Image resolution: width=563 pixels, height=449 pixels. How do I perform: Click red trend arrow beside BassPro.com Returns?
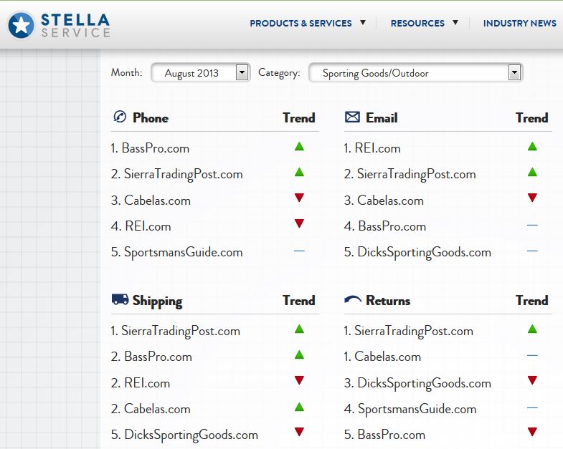pyautogui.click(x=532, y=432)
